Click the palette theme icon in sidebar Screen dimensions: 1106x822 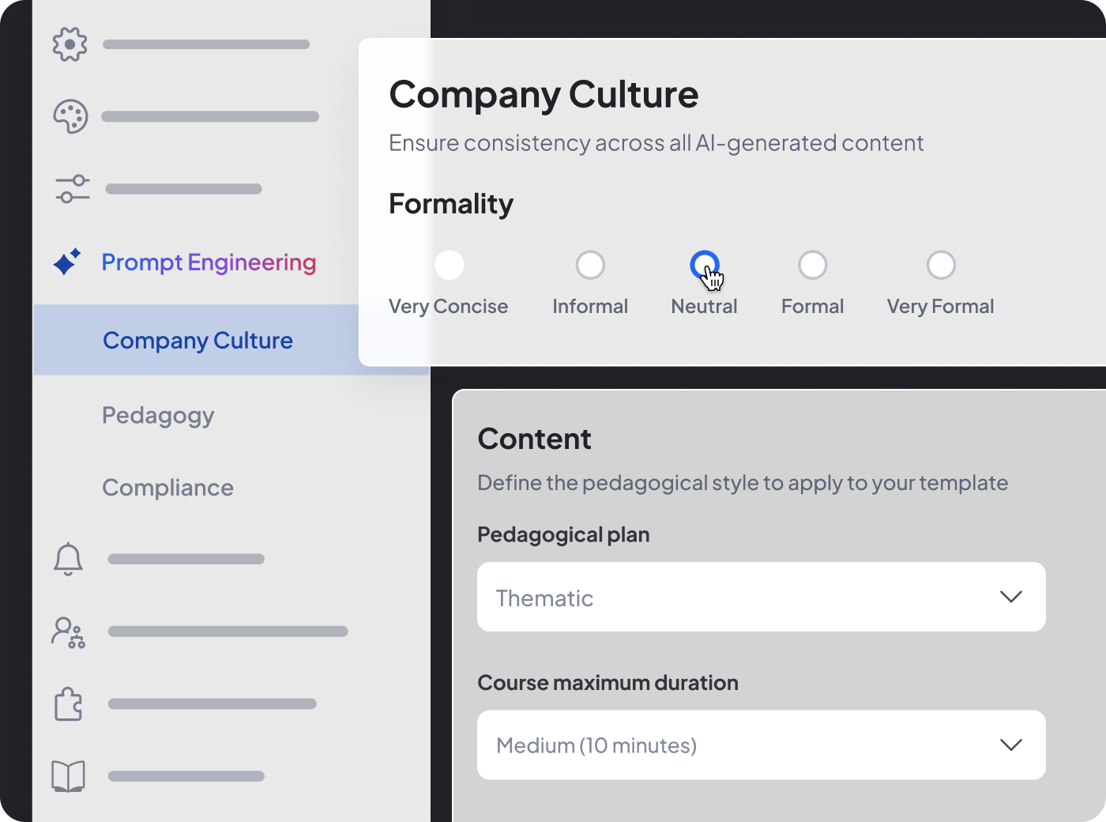[x=70, y=116]
